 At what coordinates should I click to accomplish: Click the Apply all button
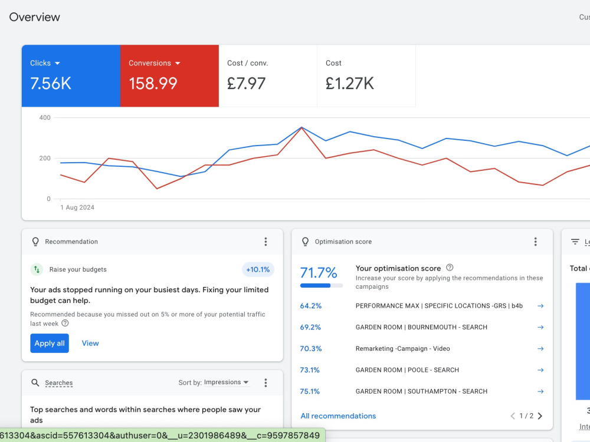point(50,343)
